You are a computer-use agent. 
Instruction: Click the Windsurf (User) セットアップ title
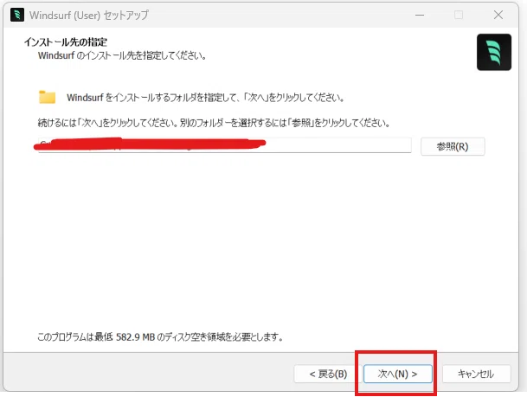89,15
